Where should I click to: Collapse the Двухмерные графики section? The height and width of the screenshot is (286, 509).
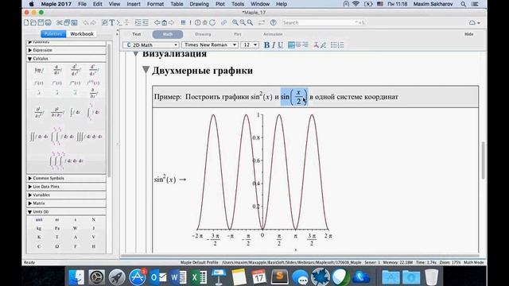tap(146, 70)
